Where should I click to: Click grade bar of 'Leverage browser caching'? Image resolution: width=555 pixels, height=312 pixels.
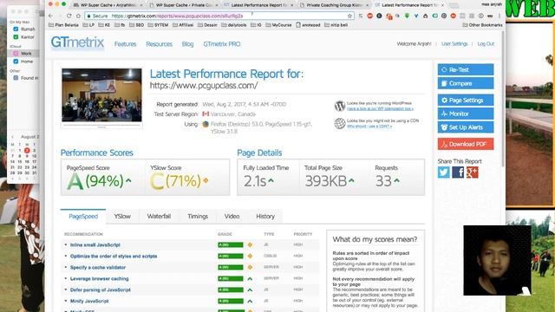point(231,279)
